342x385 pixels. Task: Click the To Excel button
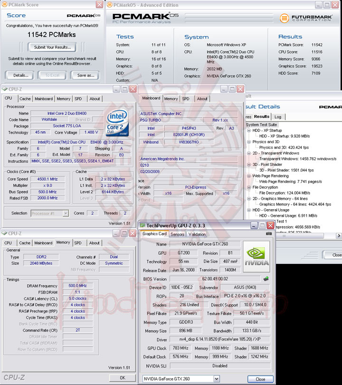click(52, 76)
